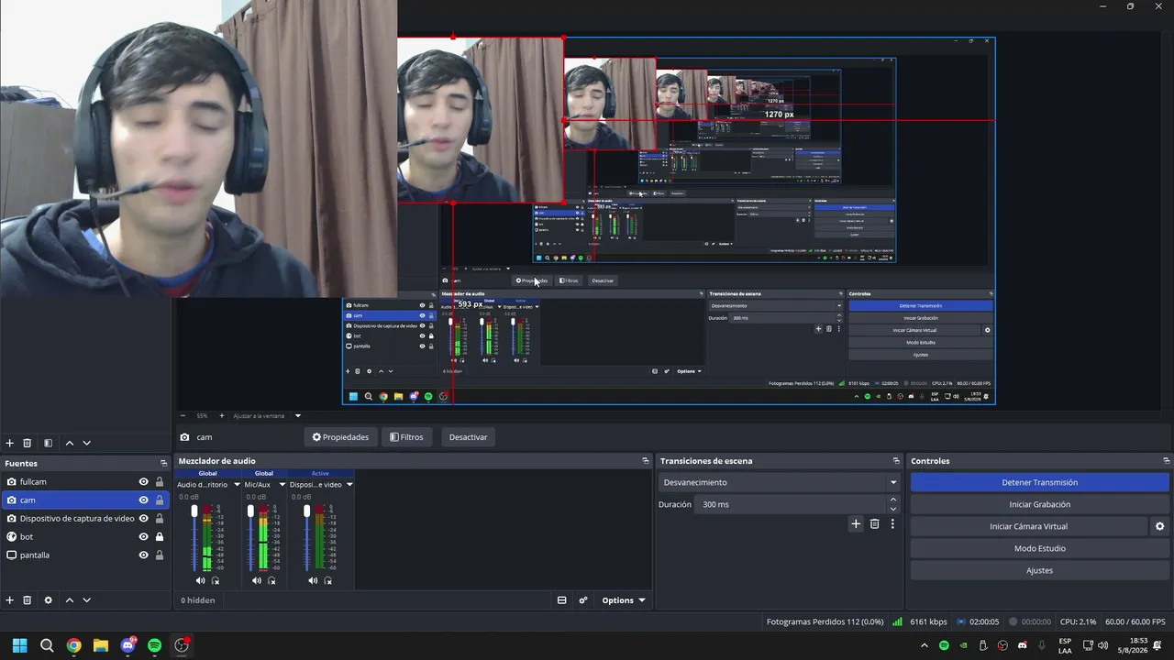The width and height of the screenshot is (1174, 660).
Task: Increase transition duration with up arrow
Action: coord(893,500)
